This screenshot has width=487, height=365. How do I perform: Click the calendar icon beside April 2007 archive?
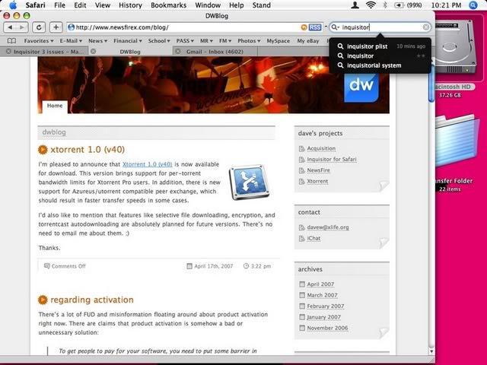tap(302, 284)
